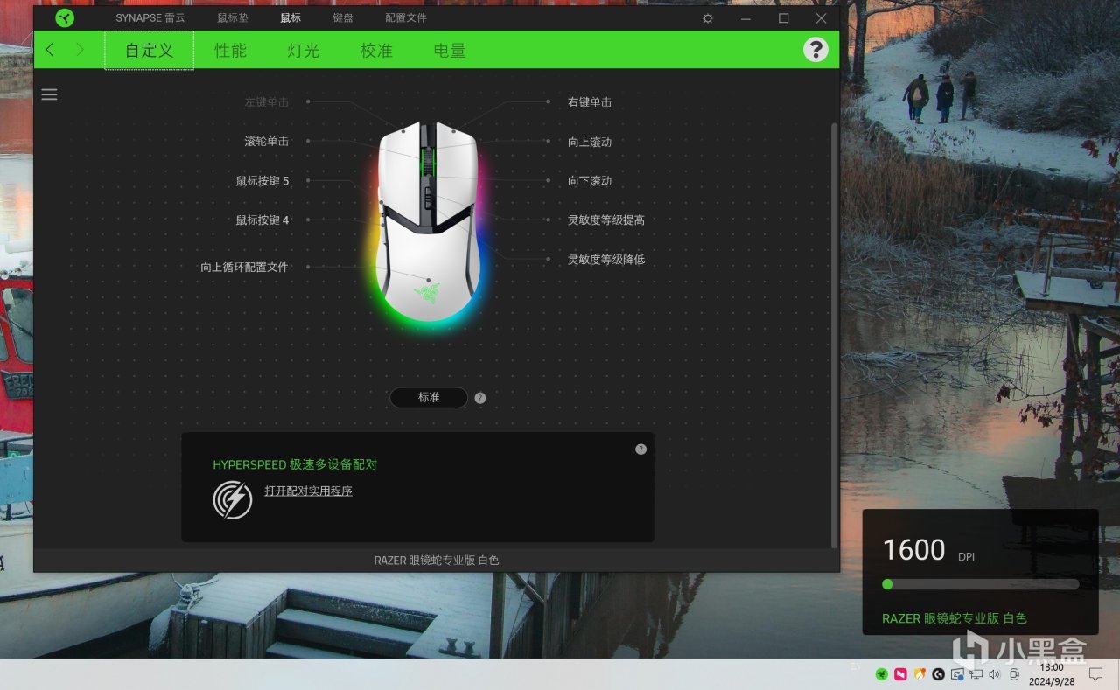Select the 自定义 tab

click(x=149, y=51)
